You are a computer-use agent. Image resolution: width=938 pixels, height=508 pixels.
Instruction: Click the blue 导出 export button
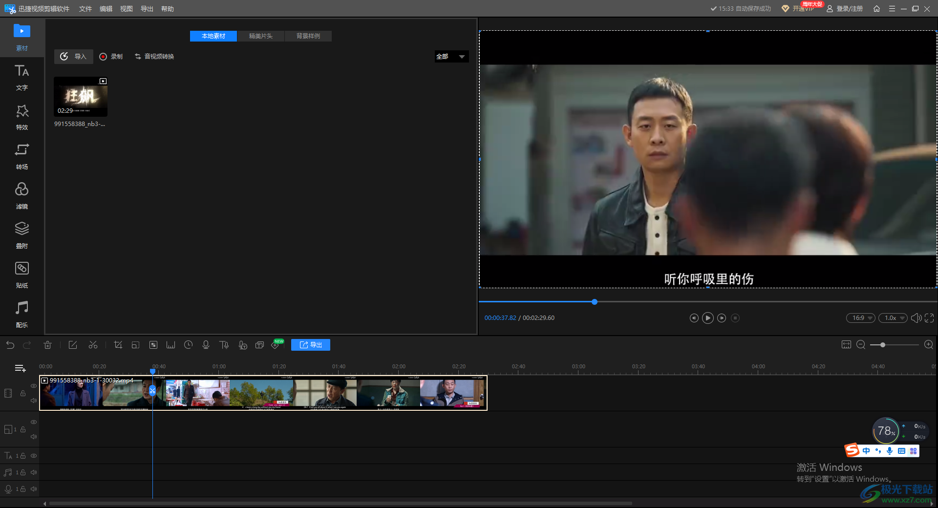point(311,345)
